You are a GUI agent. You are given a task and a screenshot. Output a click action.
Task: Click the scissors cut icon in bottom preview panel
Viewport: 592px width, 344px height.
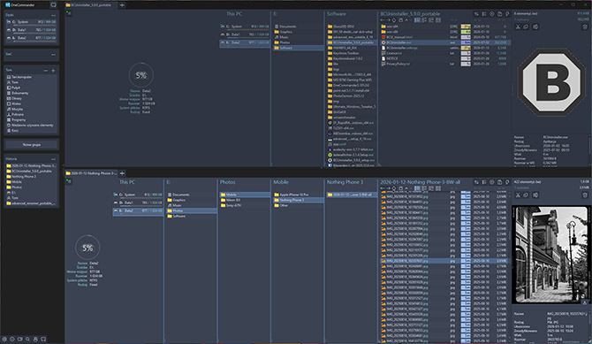[518, 195]
